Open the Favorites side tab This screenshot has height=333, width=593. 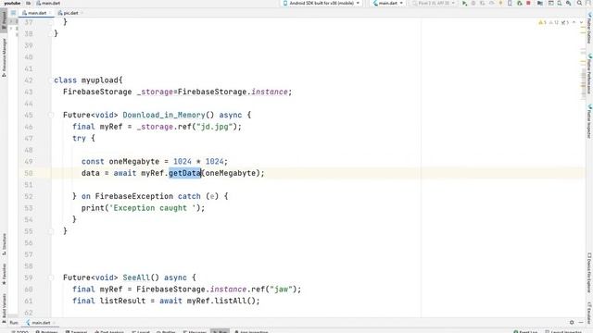(x=4, y=275)
